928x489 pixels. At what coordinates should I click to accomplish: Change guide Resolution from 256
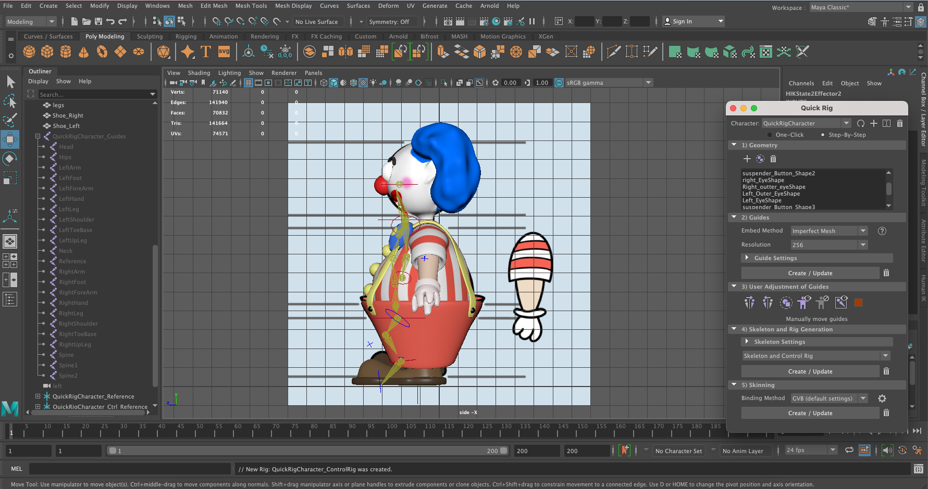828,244
